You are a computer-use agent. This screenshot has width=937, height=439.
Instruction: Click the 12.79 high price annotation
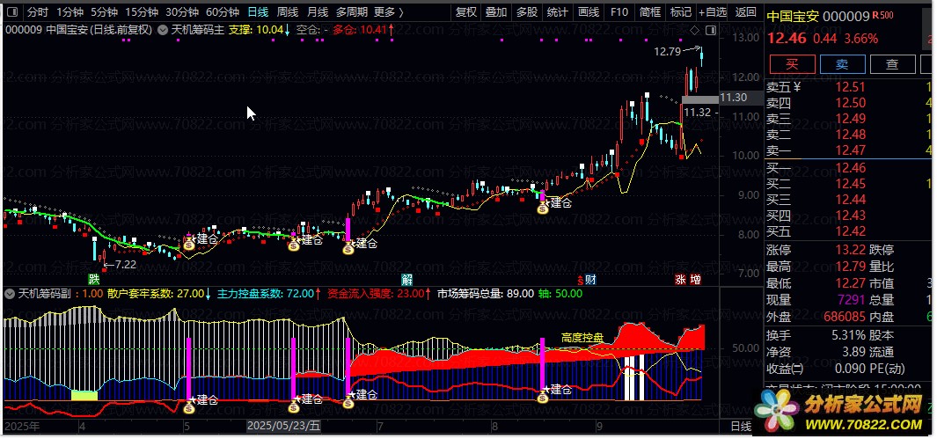668,52
